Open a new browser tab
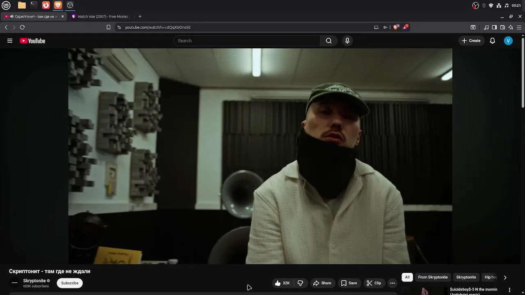The height and width of the screenshot is (295, 525). click(x=140, y=16)
